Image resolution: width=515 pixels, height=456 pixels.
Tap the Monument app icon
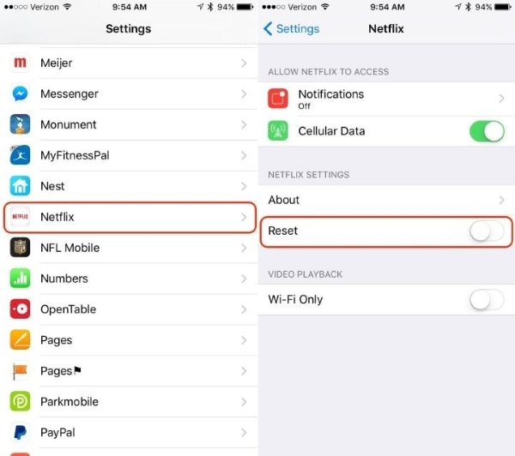(20, 124)
